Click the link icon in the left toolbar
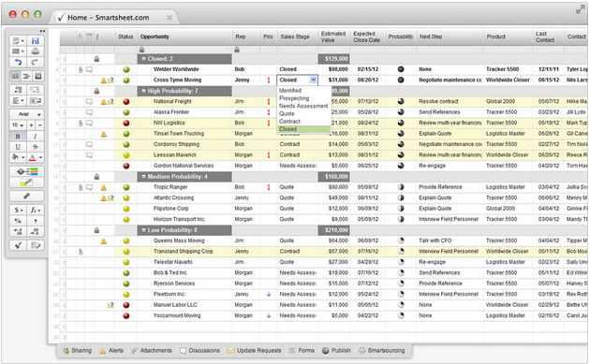Viewport: 589px width, 364px height. 26,196
